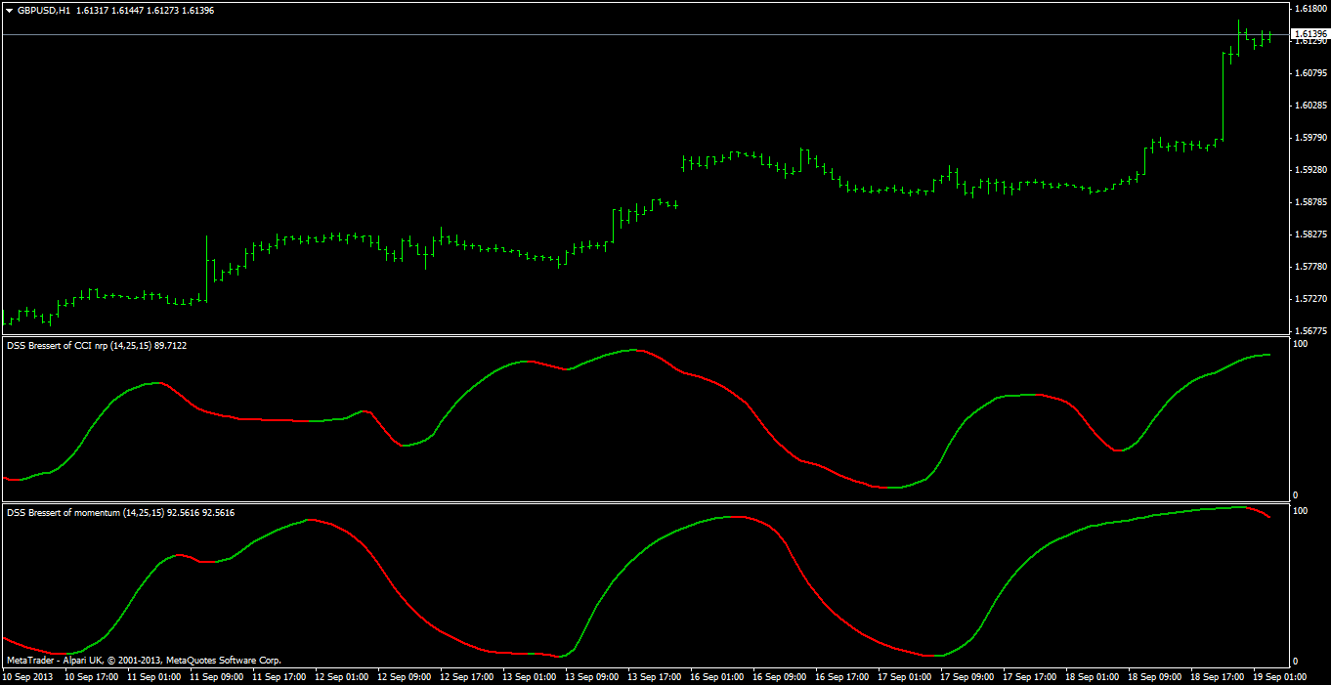Click the 0 level in the CCI subwindow
Viewport: 1331px width, 685px height.
point(1296,495)
